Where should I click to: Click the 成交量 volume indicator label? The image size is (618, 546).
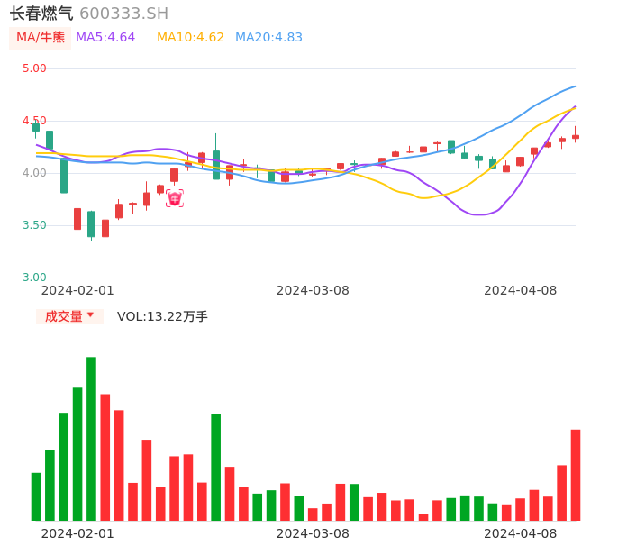pos(63,316)
